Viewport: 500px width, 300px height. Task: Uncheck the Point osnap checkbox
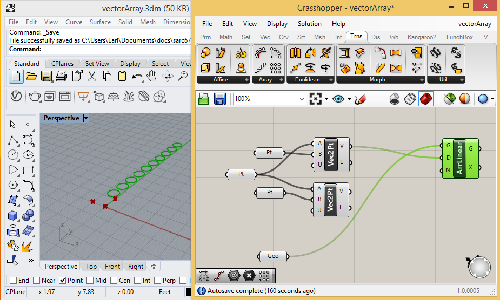[63, 281]
